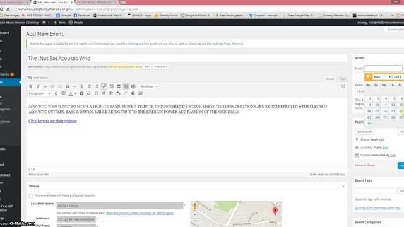The image size is (404, 227).
Task: Switch to the Visual editor tab
Action: click(330, 79)
